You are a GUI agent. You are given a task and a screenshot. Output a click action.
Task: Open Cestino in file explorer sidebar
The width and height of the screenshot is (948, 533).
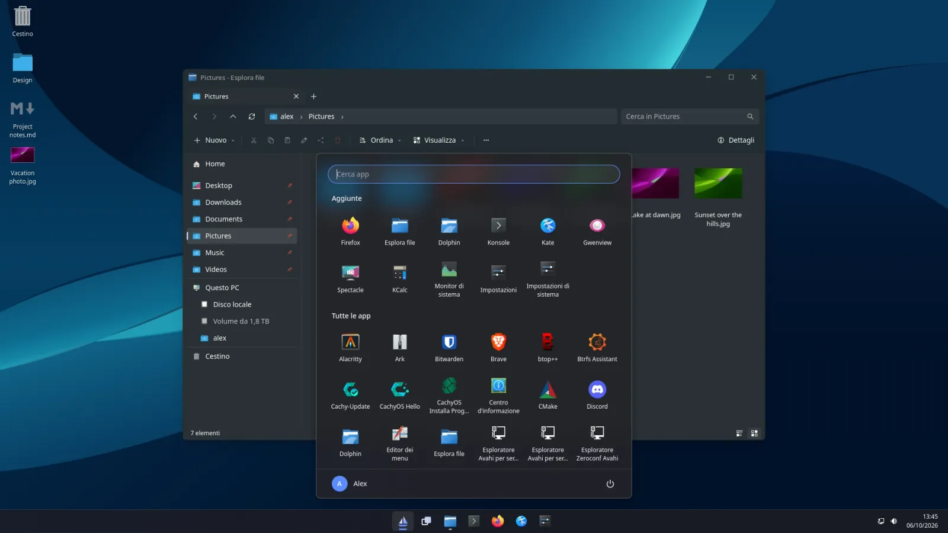coord(242,357)
